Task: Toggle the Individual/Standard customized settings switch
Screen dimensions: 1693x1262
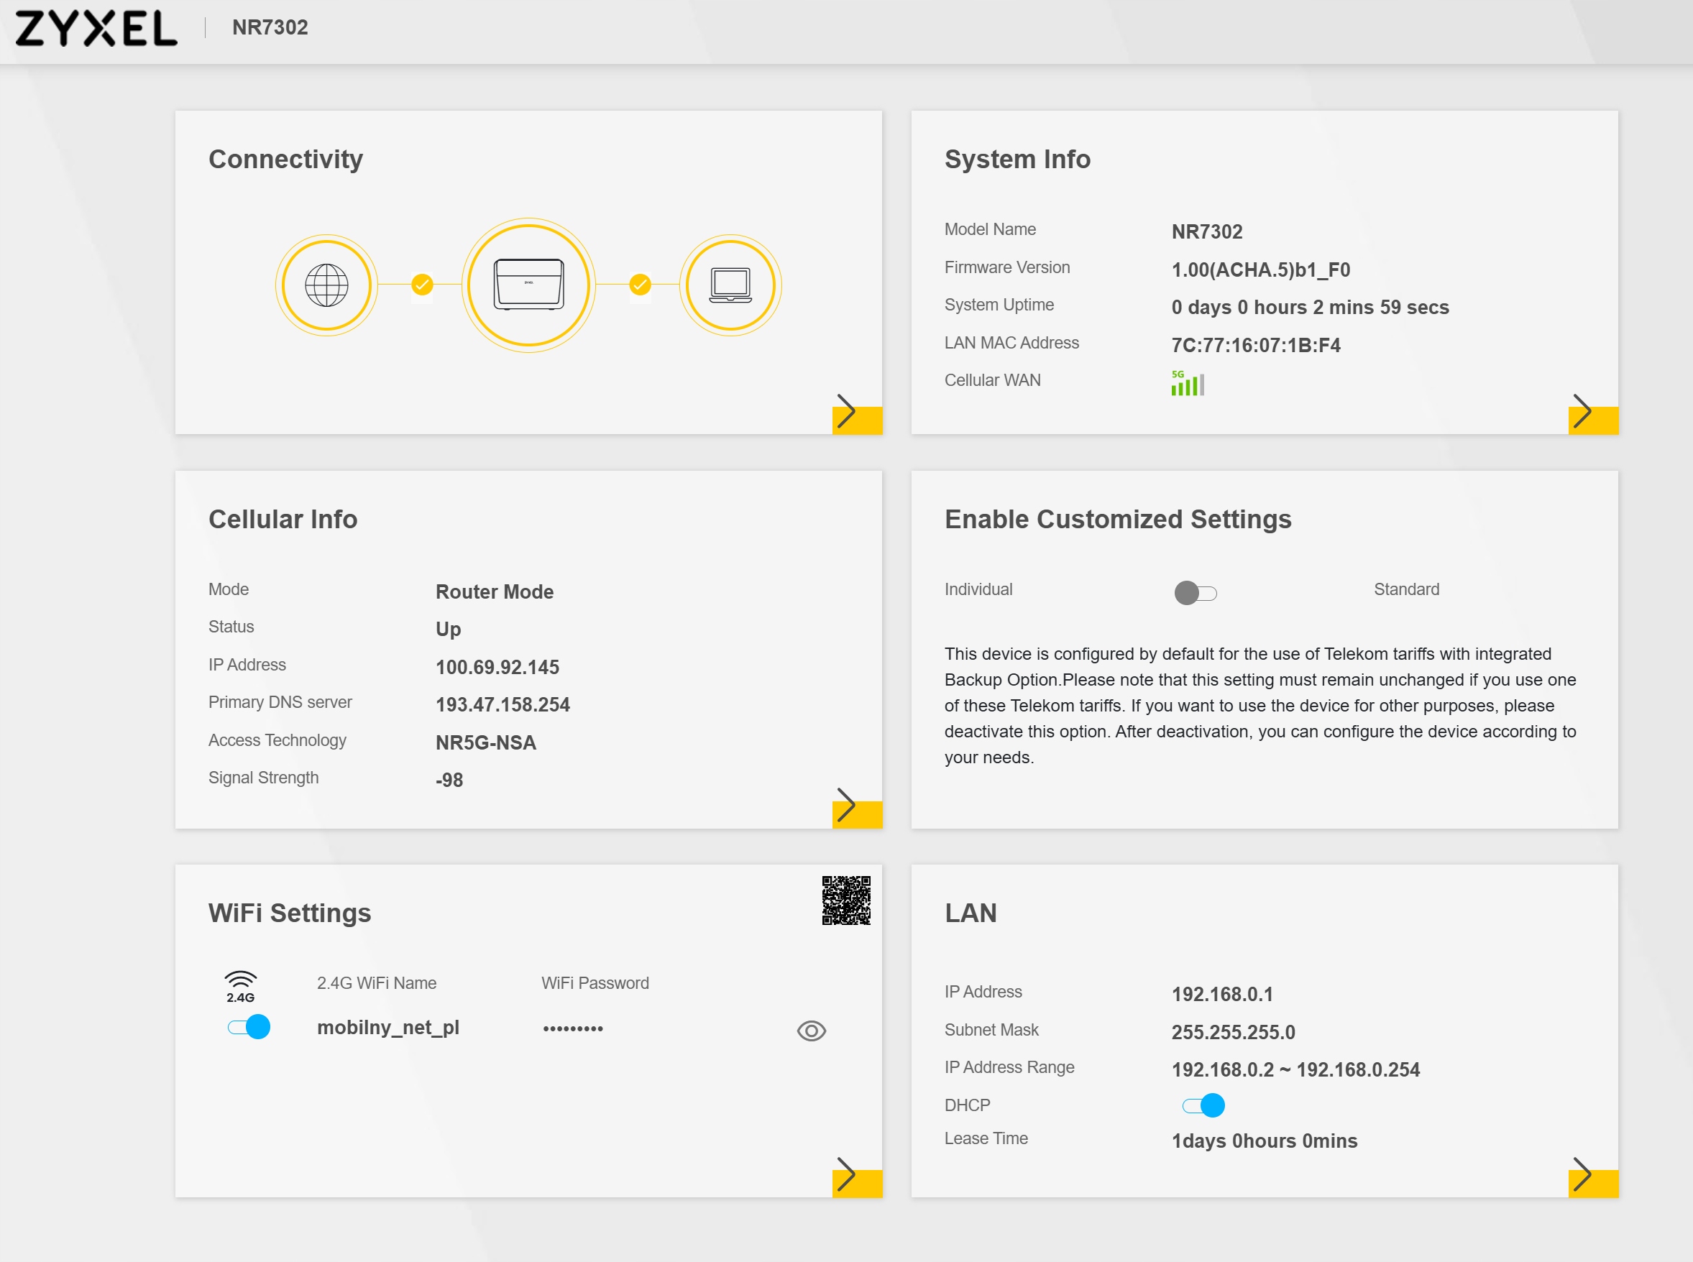Action: 1195,593
